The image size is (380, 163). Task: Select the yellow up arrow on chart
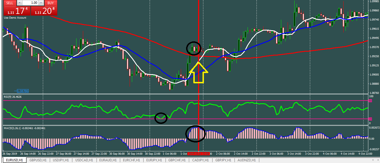(199, 73)
